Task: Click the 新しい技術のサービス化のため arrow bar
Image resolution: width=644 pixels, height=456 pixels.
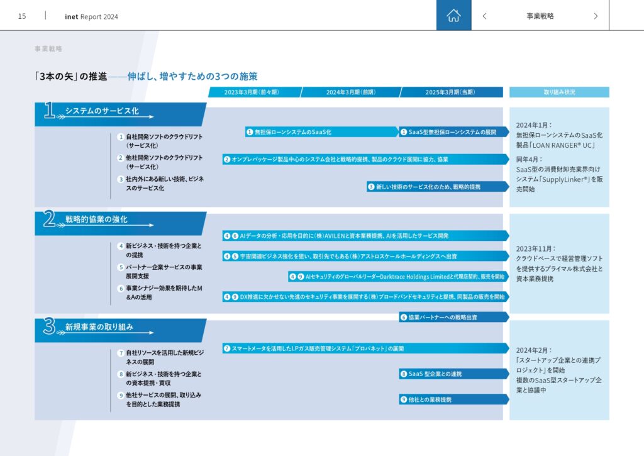Action: click(438, 187)
